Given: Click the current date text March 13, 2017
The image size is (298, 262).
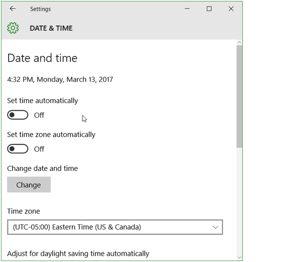Looking at the screenshot, I should (x=90, y=79).
